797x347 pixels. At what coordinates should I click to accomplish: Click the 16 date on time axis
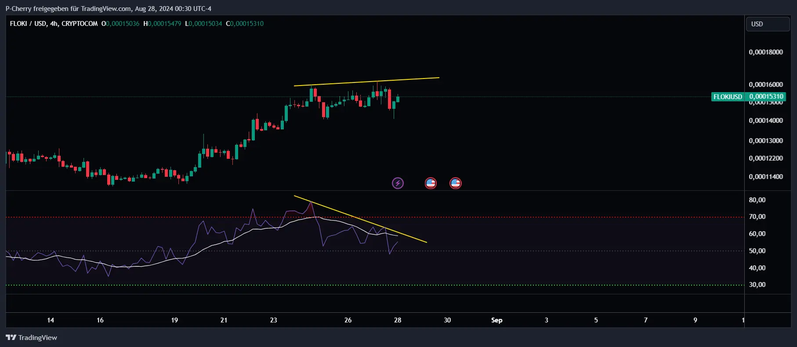pos(100,320)
